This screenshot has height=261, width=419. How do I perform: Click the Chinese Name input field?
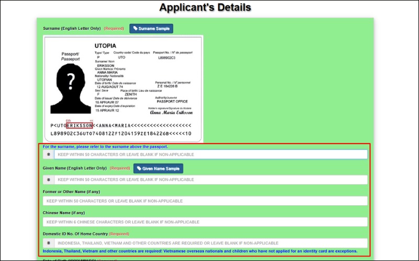tap(205, 222)
